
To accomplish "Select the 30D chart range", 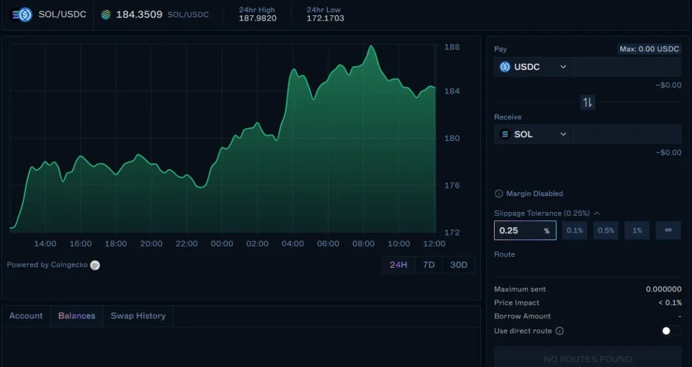I will pyautogui.click(x=459, y=265).
